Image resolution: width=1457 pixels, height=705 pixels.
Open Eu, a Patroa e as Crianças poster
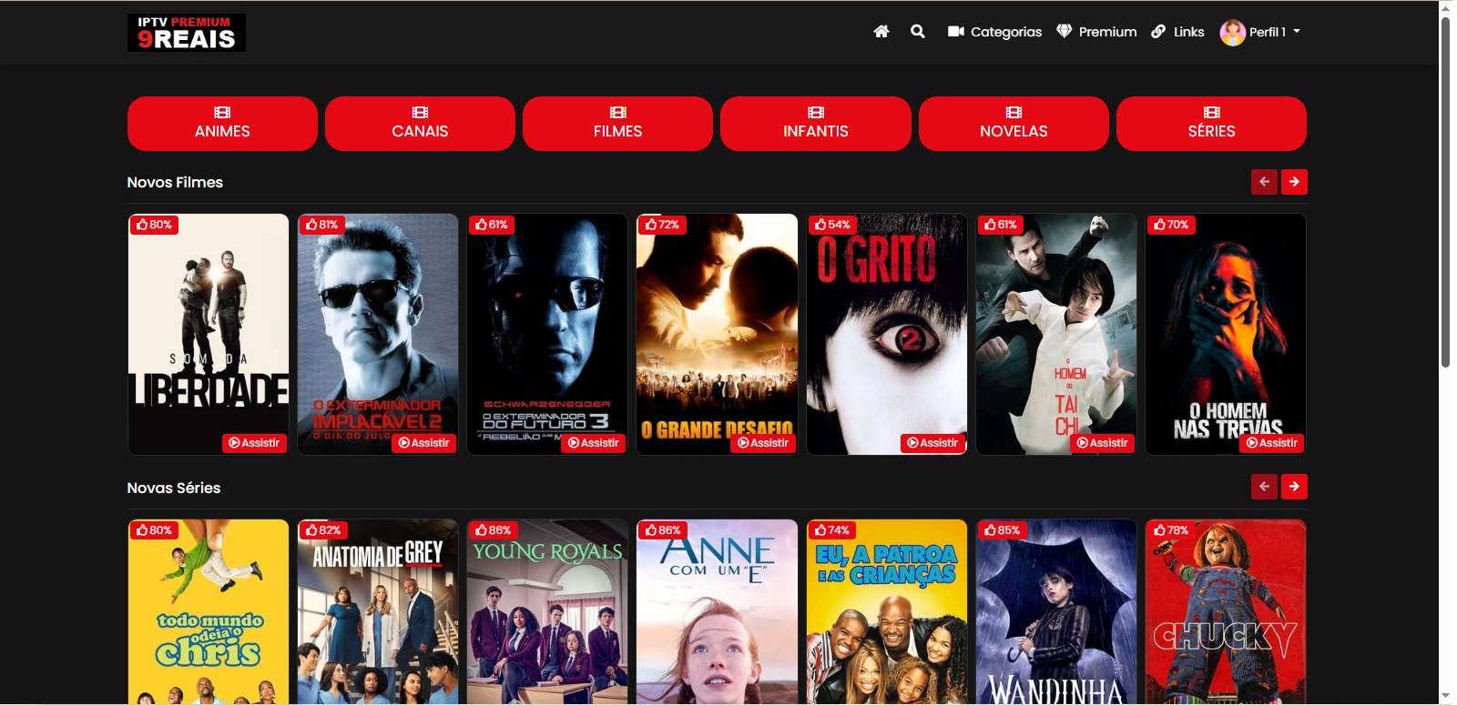point(887,612)
